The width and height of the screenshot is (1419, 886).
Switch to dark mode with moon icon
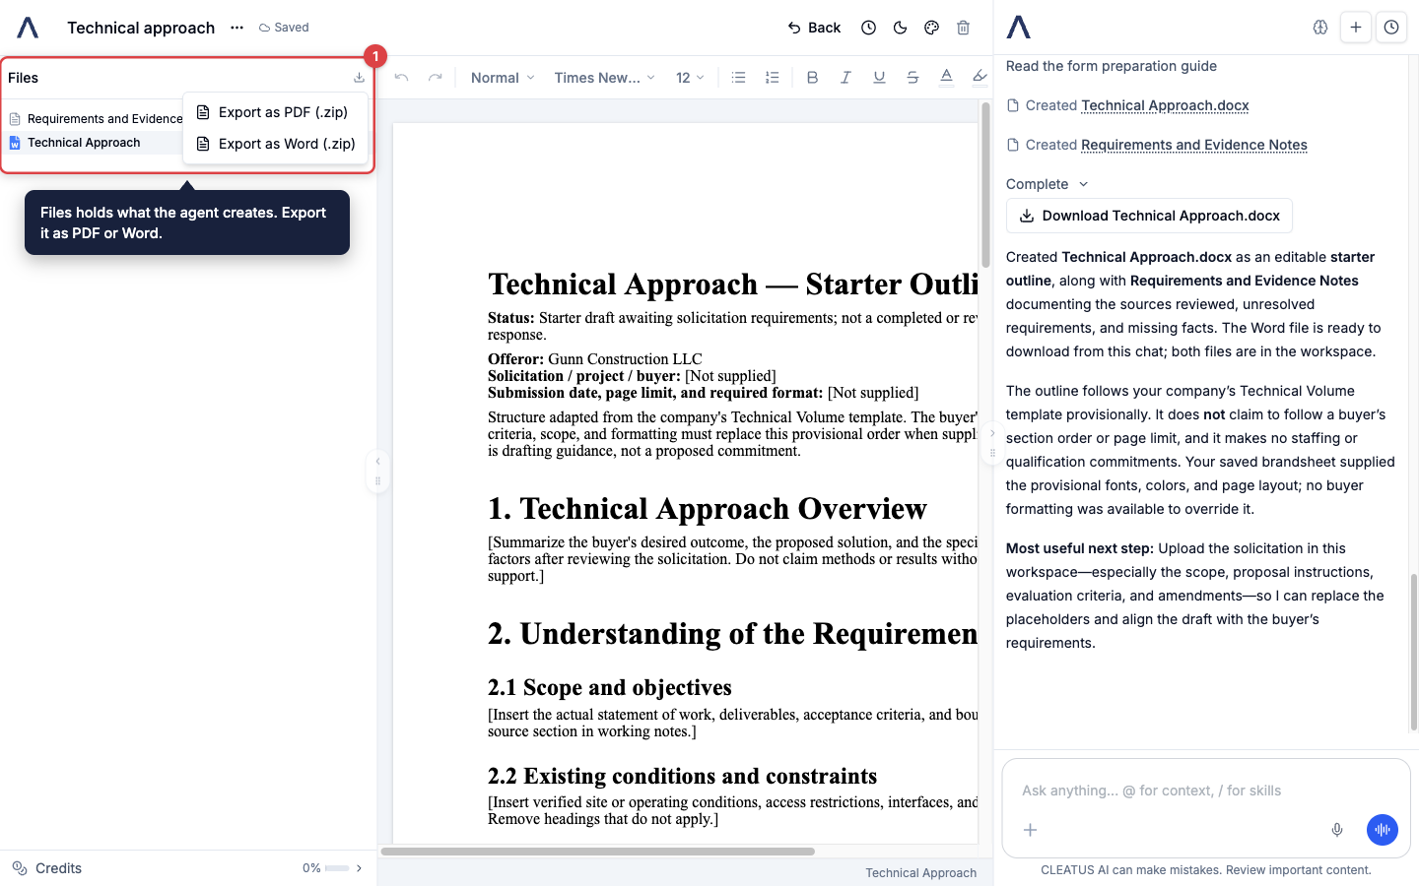click(x=900, y=28)
